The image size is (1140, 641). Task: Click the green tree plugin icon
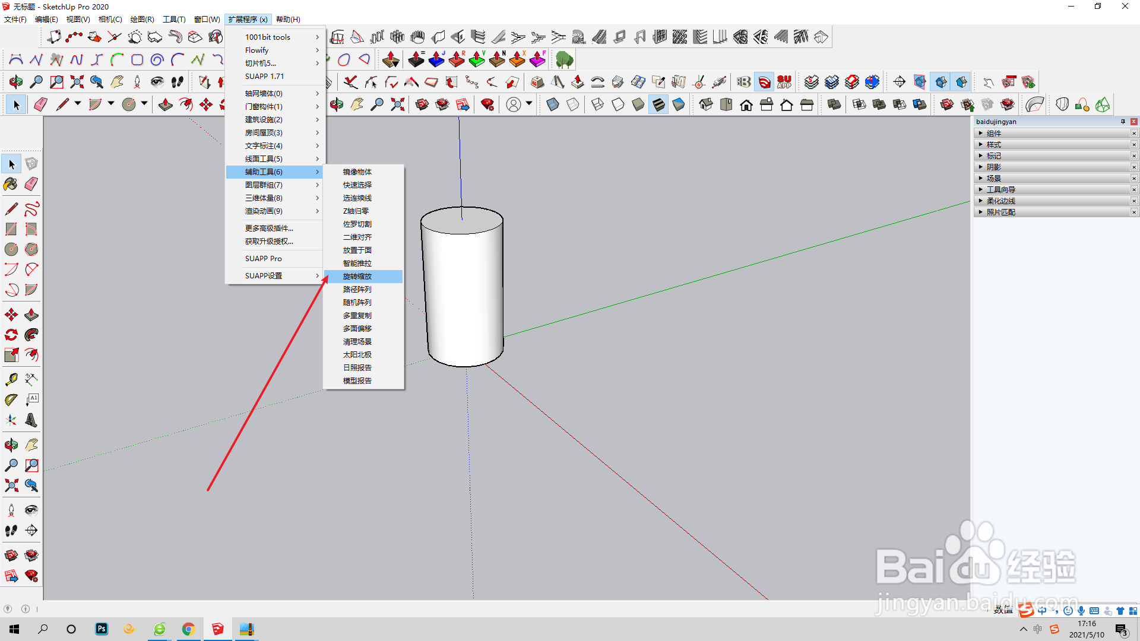(564, 59)
